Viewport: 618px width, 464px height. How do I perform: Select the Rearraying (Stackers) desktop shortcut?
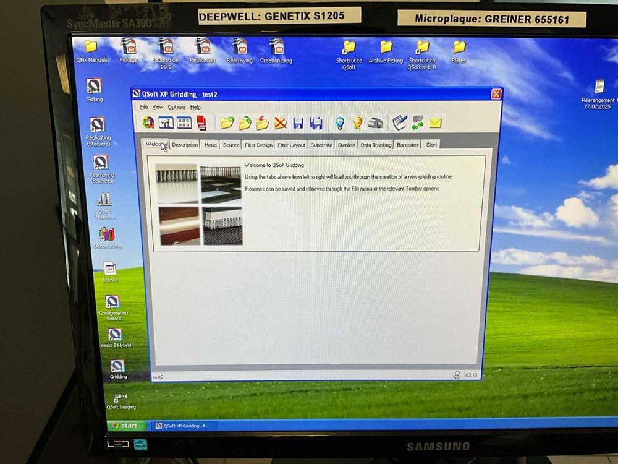point(101,170)
